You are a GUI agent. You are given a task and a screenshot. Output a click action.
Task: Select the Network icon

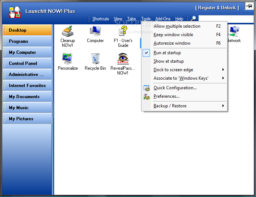[x=234, y=31]
